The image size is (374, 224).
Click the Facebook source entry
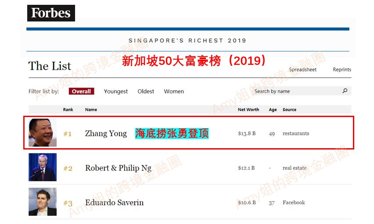tap(294, 203)
